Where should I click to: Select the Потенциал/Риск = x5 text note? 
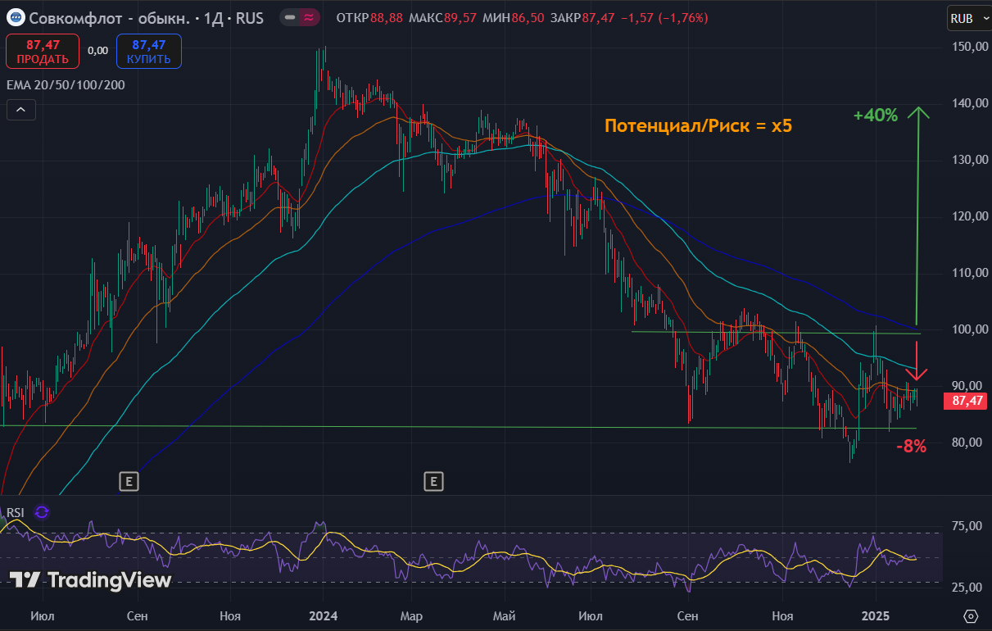pyautogui.click(x=699, y=126)
